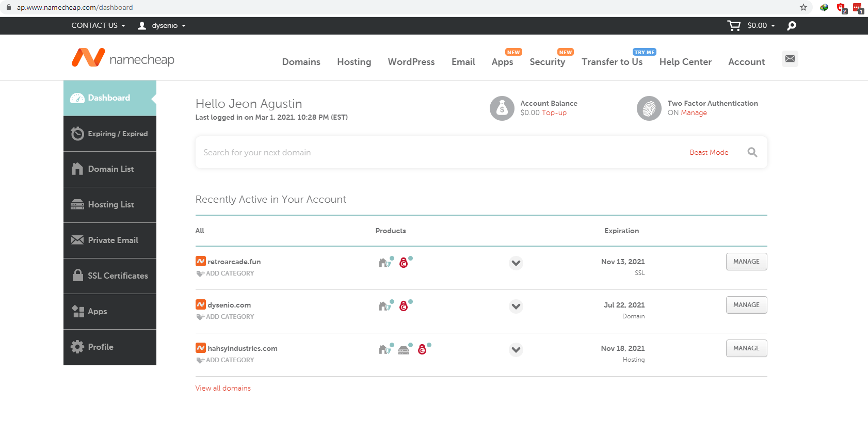868x436 pixels.
Task: Expand the dysenio.com row chevron
Action: point(516,306)
